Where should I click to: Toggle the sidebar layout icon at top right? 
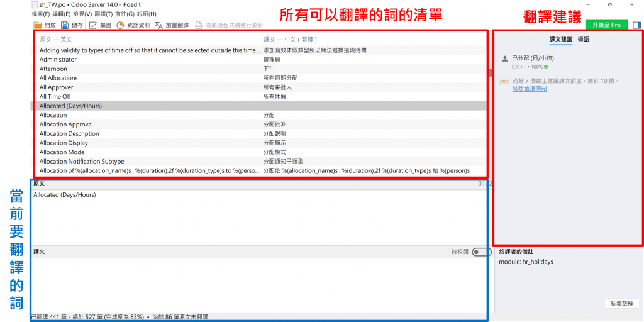point(636,25)
